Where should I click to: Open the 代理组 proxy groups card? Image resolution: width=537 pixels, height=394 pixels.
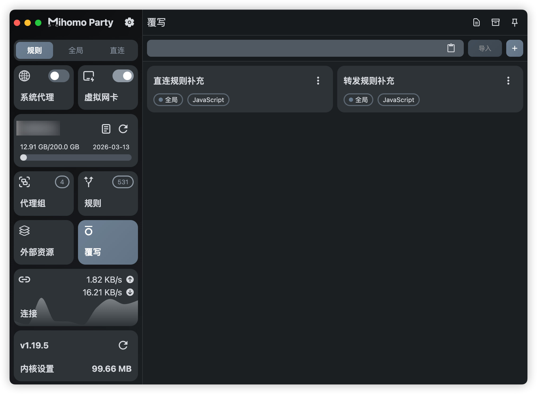tap(44, 193)
